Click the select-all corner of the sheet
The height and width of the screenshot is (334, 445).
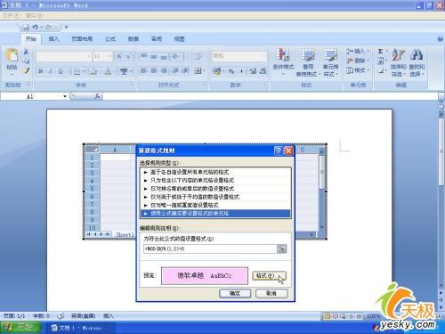(92, 149)
